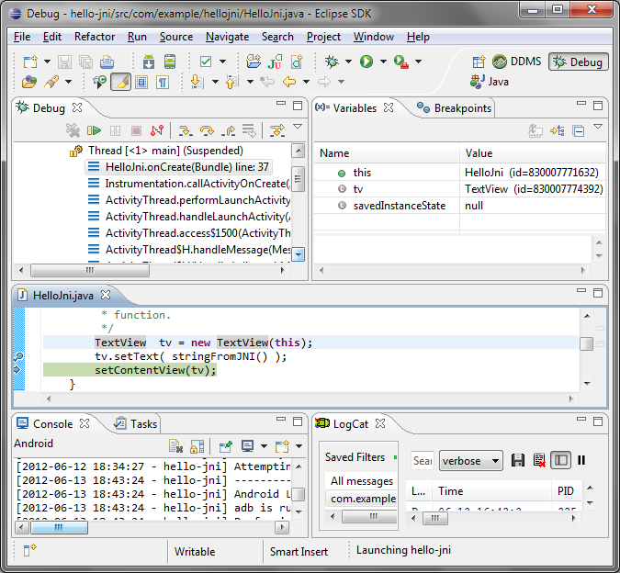Toggle Mark Occurrences highlighter button
Screen dimensions: 620x573
pyautogui.click(x=120, y=82)
